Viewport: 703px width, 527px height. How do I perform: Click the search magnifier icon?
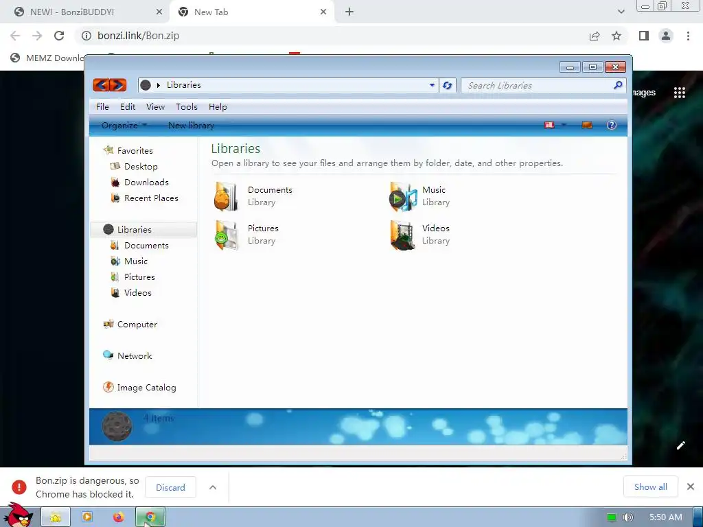point(619,84)
